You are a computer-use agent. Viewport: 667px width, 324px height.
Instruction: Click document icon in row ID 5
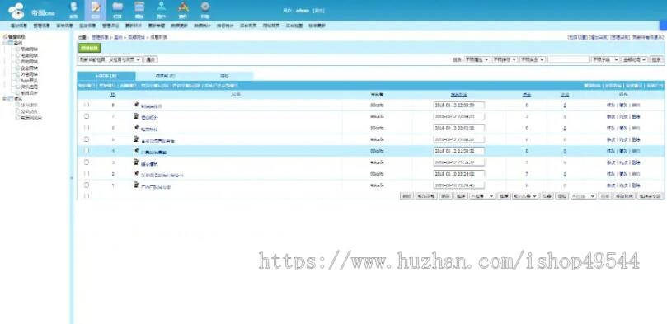click(136, 139)
